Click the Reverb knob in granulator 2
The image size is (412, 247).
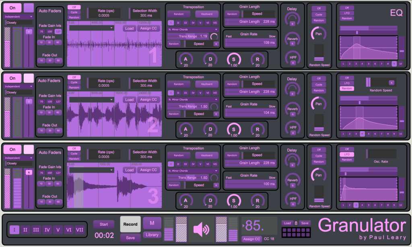pos(292,110)
